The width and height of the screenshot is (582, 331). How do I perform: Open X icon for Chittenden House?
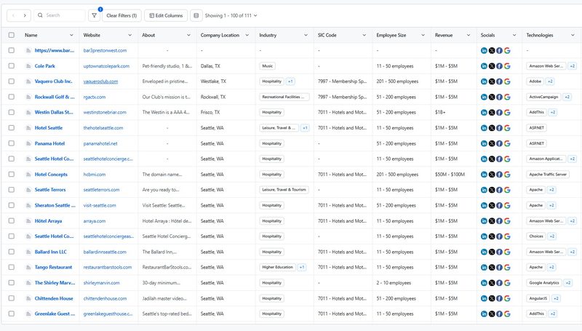492,298
